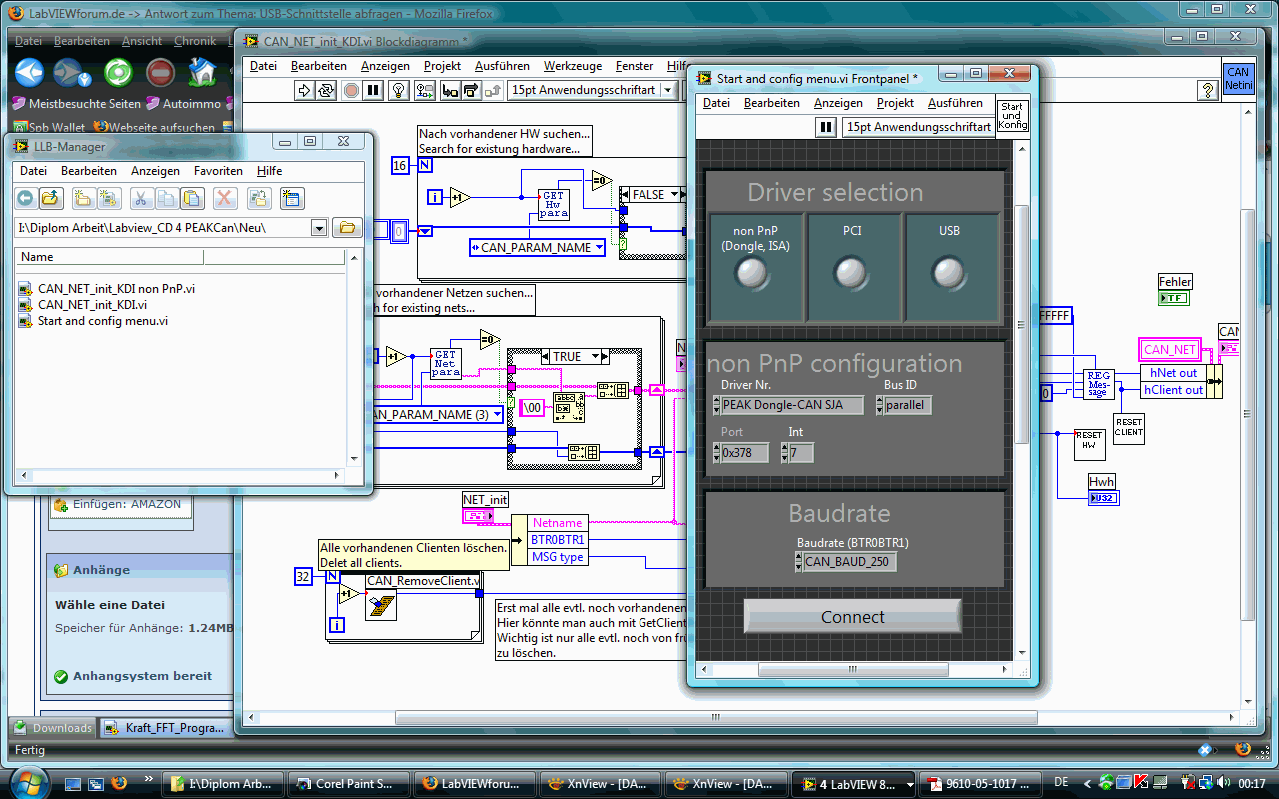Open the Favoriten menu in LLB-Manager
This screenshot has height=799, width=1279.
tap(218, 171)
